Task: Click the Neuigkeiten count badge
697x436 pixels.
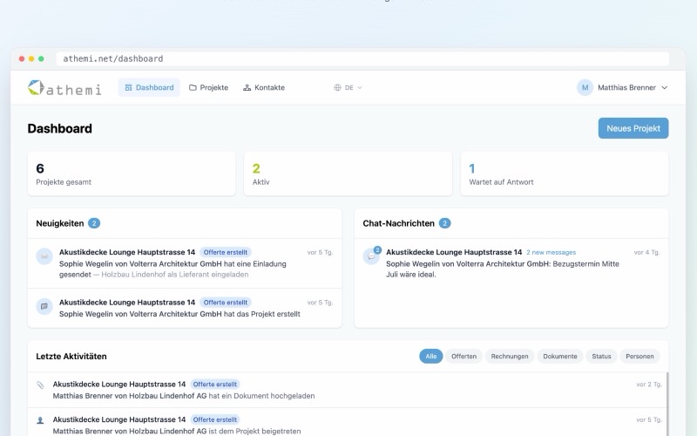Action: pyautogui.click(x=94, y=223)
